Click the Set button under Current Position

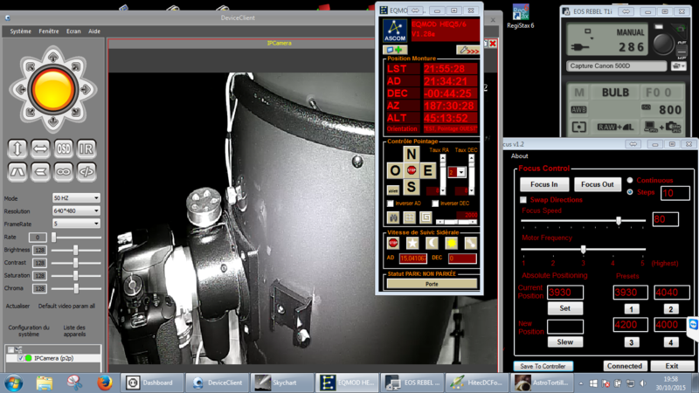(x=564, y=308)
